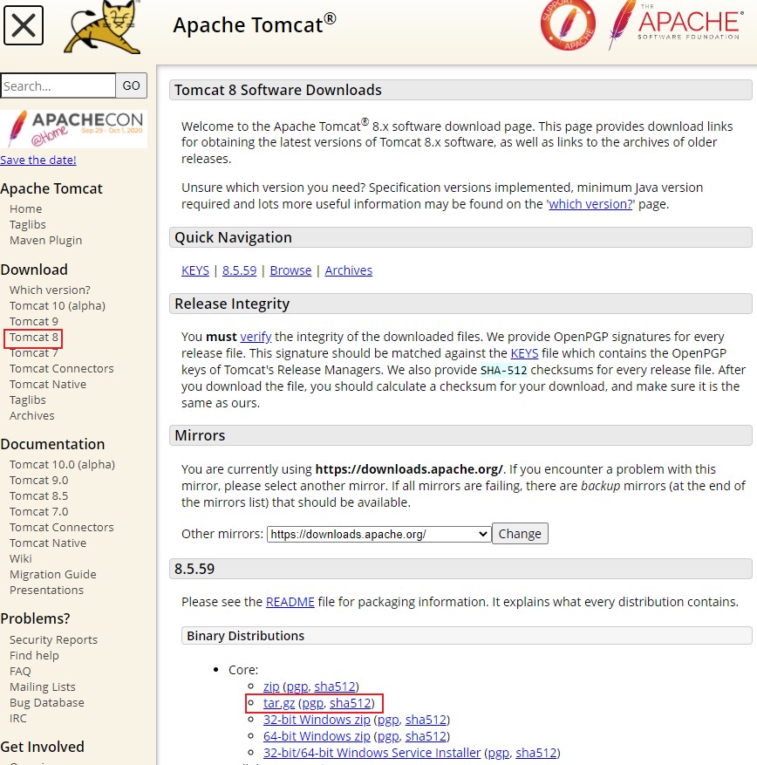757x765 pixels.
Task: Open the Archives link in Quick Navigation
Action: click(x=349, y=270)
